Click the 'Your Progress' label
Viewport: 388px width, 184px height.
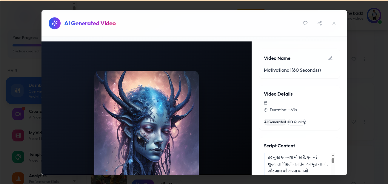pyautogui.click(x=25, y=38)
